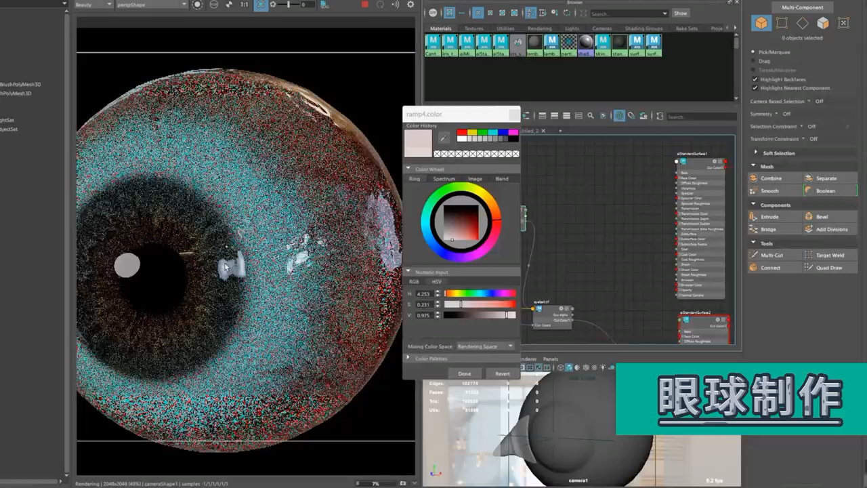
Task: Toggle Highlight Nearest Component checkbox
Action: pos(755,88)
